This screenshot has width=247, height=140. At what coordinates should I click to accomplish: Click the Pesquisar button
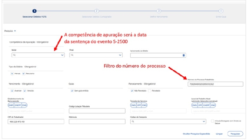235,134
